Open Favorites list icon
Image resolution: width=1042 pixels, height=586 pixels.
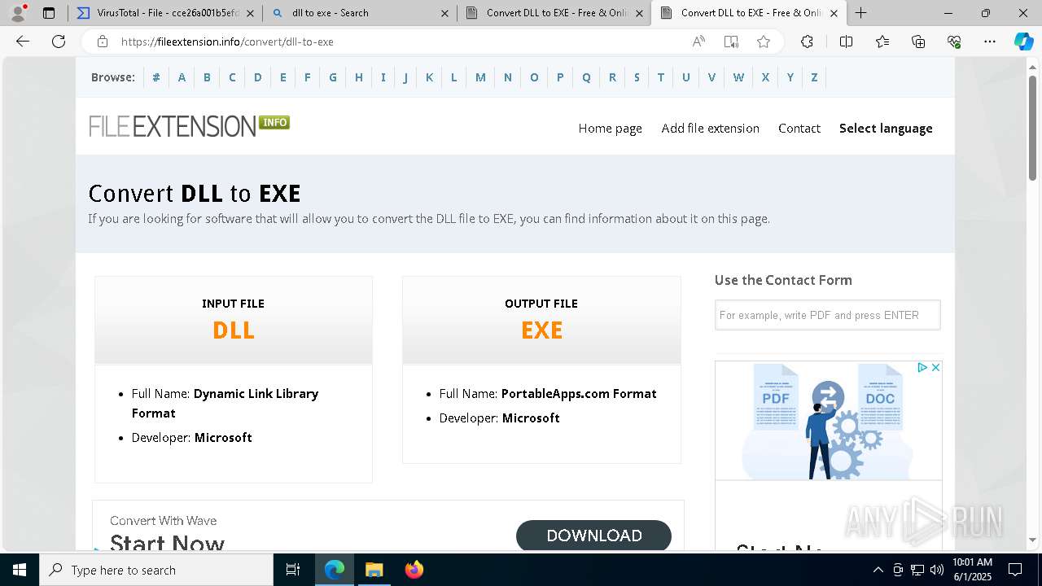882,42
